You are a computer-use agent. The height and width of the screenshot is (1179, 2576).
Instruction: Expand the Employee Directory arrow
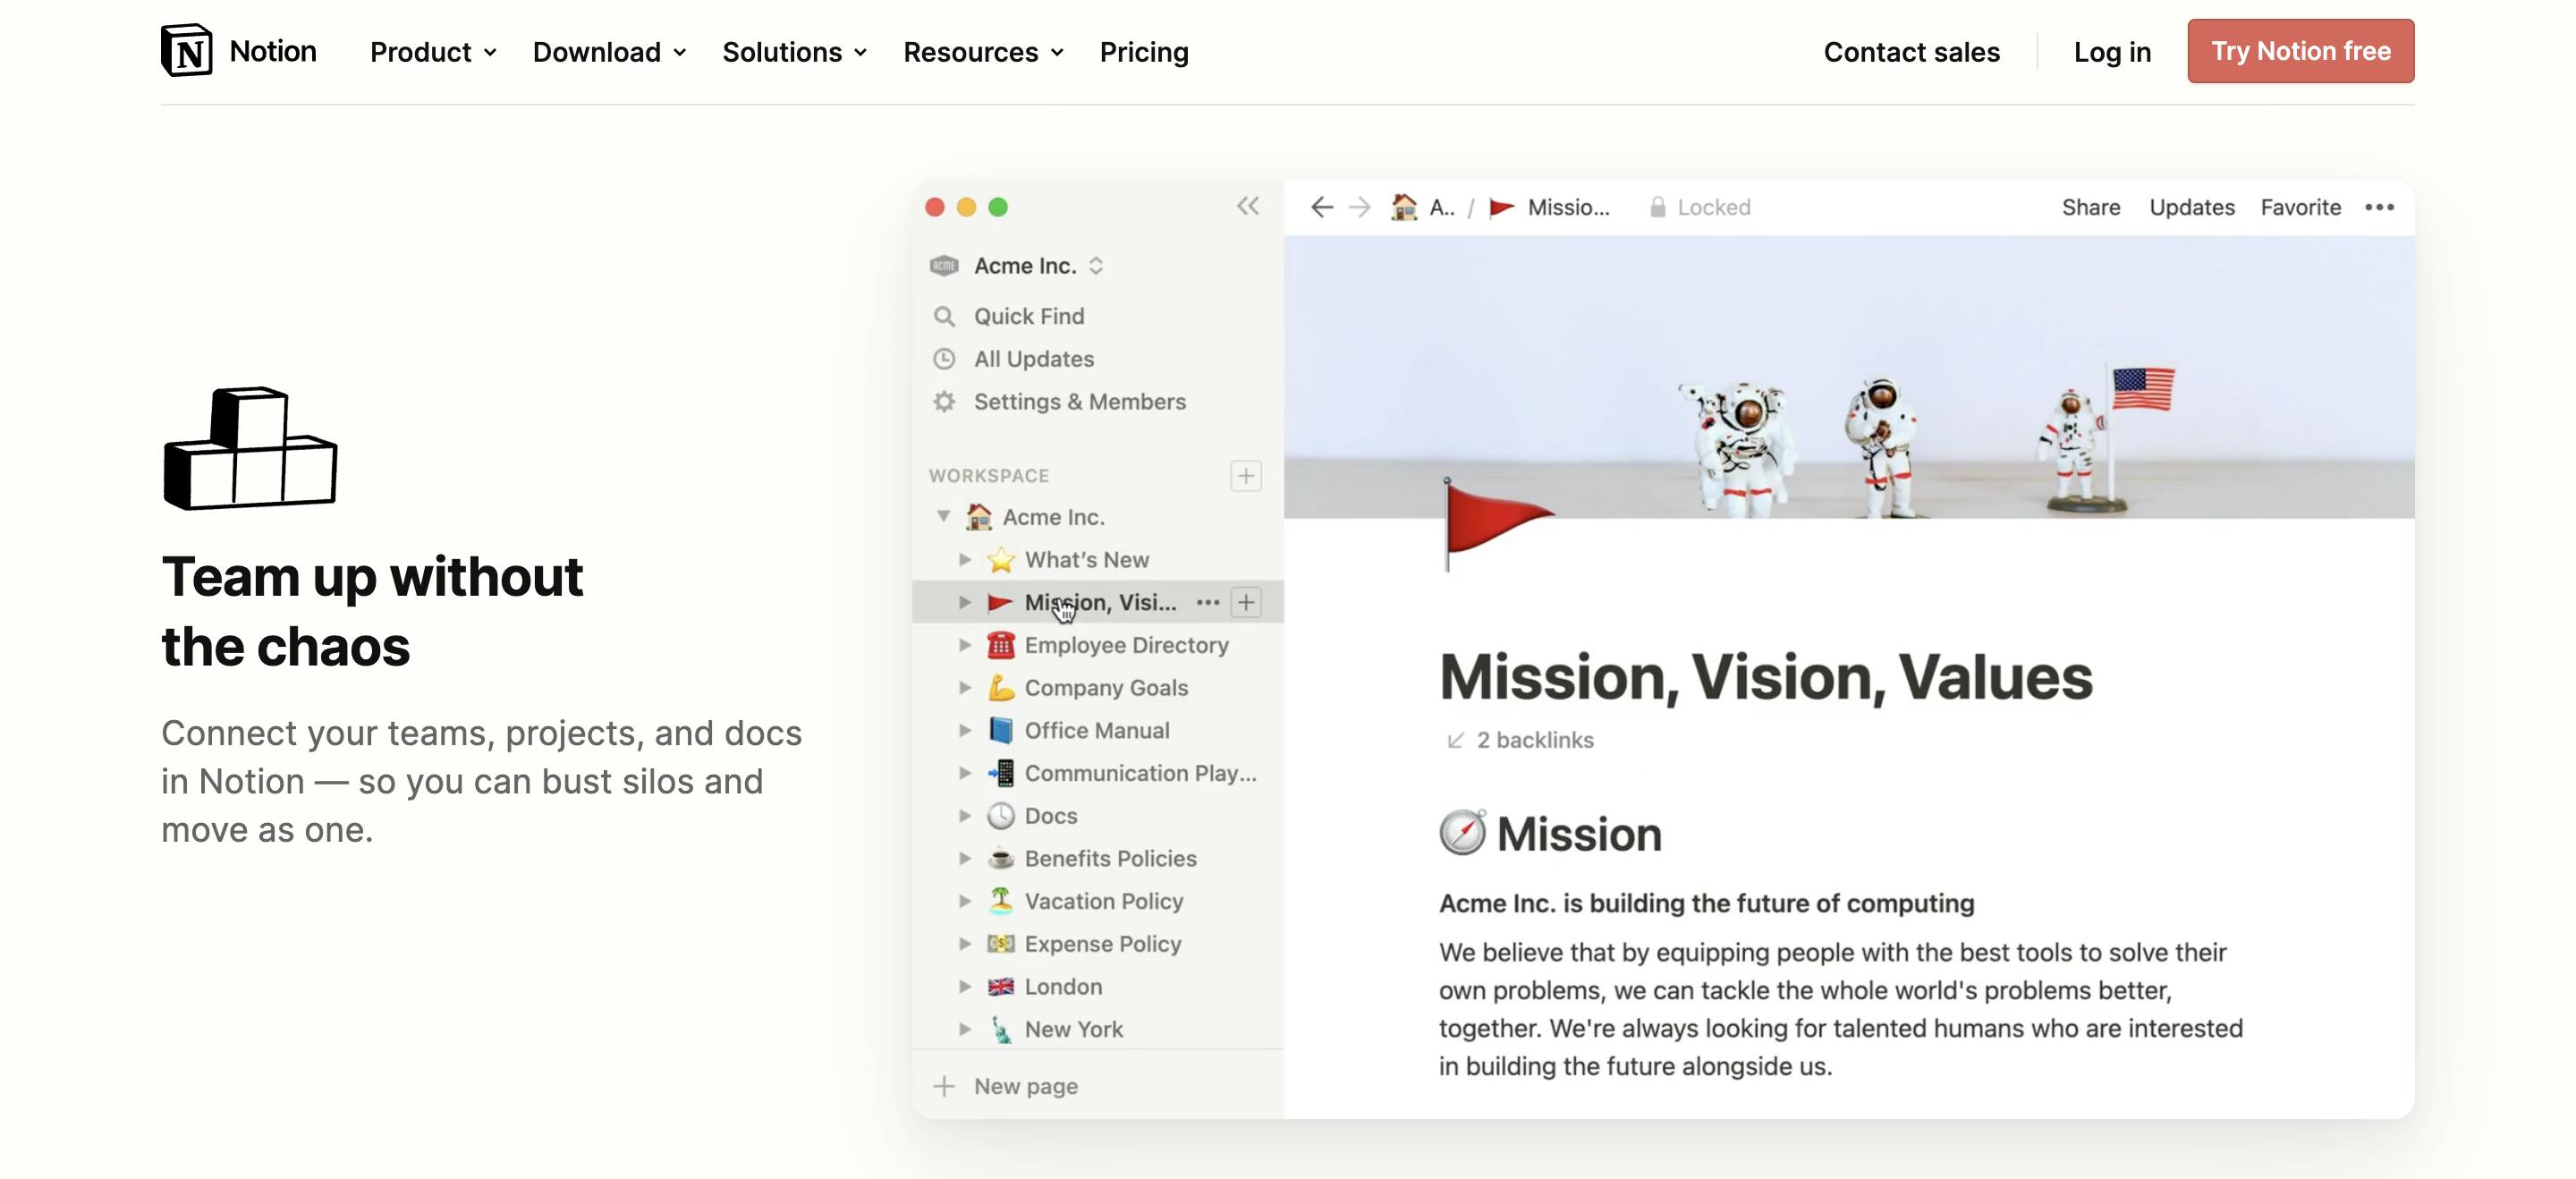pos(965,645)
